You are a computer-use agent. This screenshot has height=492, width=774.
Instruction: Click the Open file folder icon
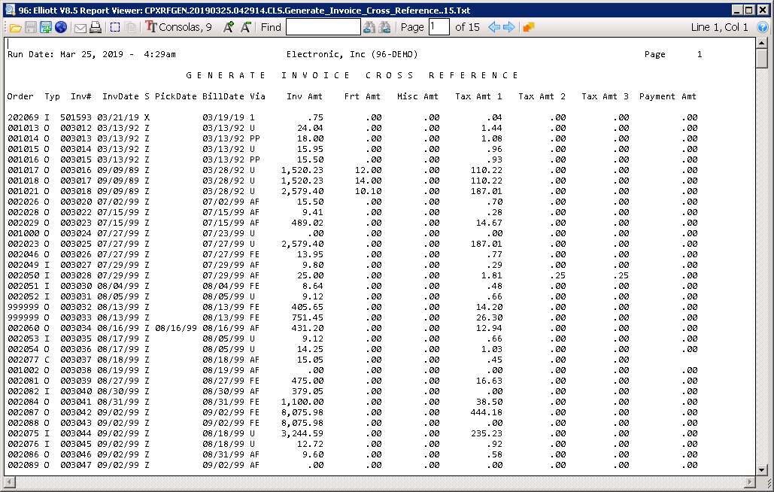(x=16, y=28)
